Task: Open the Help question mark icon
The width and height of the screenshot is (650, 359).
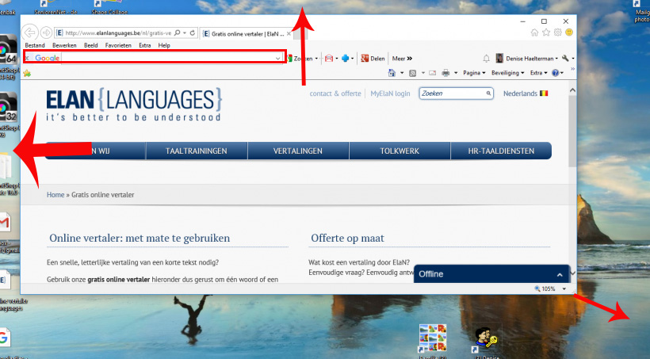Action: (556, 73)
